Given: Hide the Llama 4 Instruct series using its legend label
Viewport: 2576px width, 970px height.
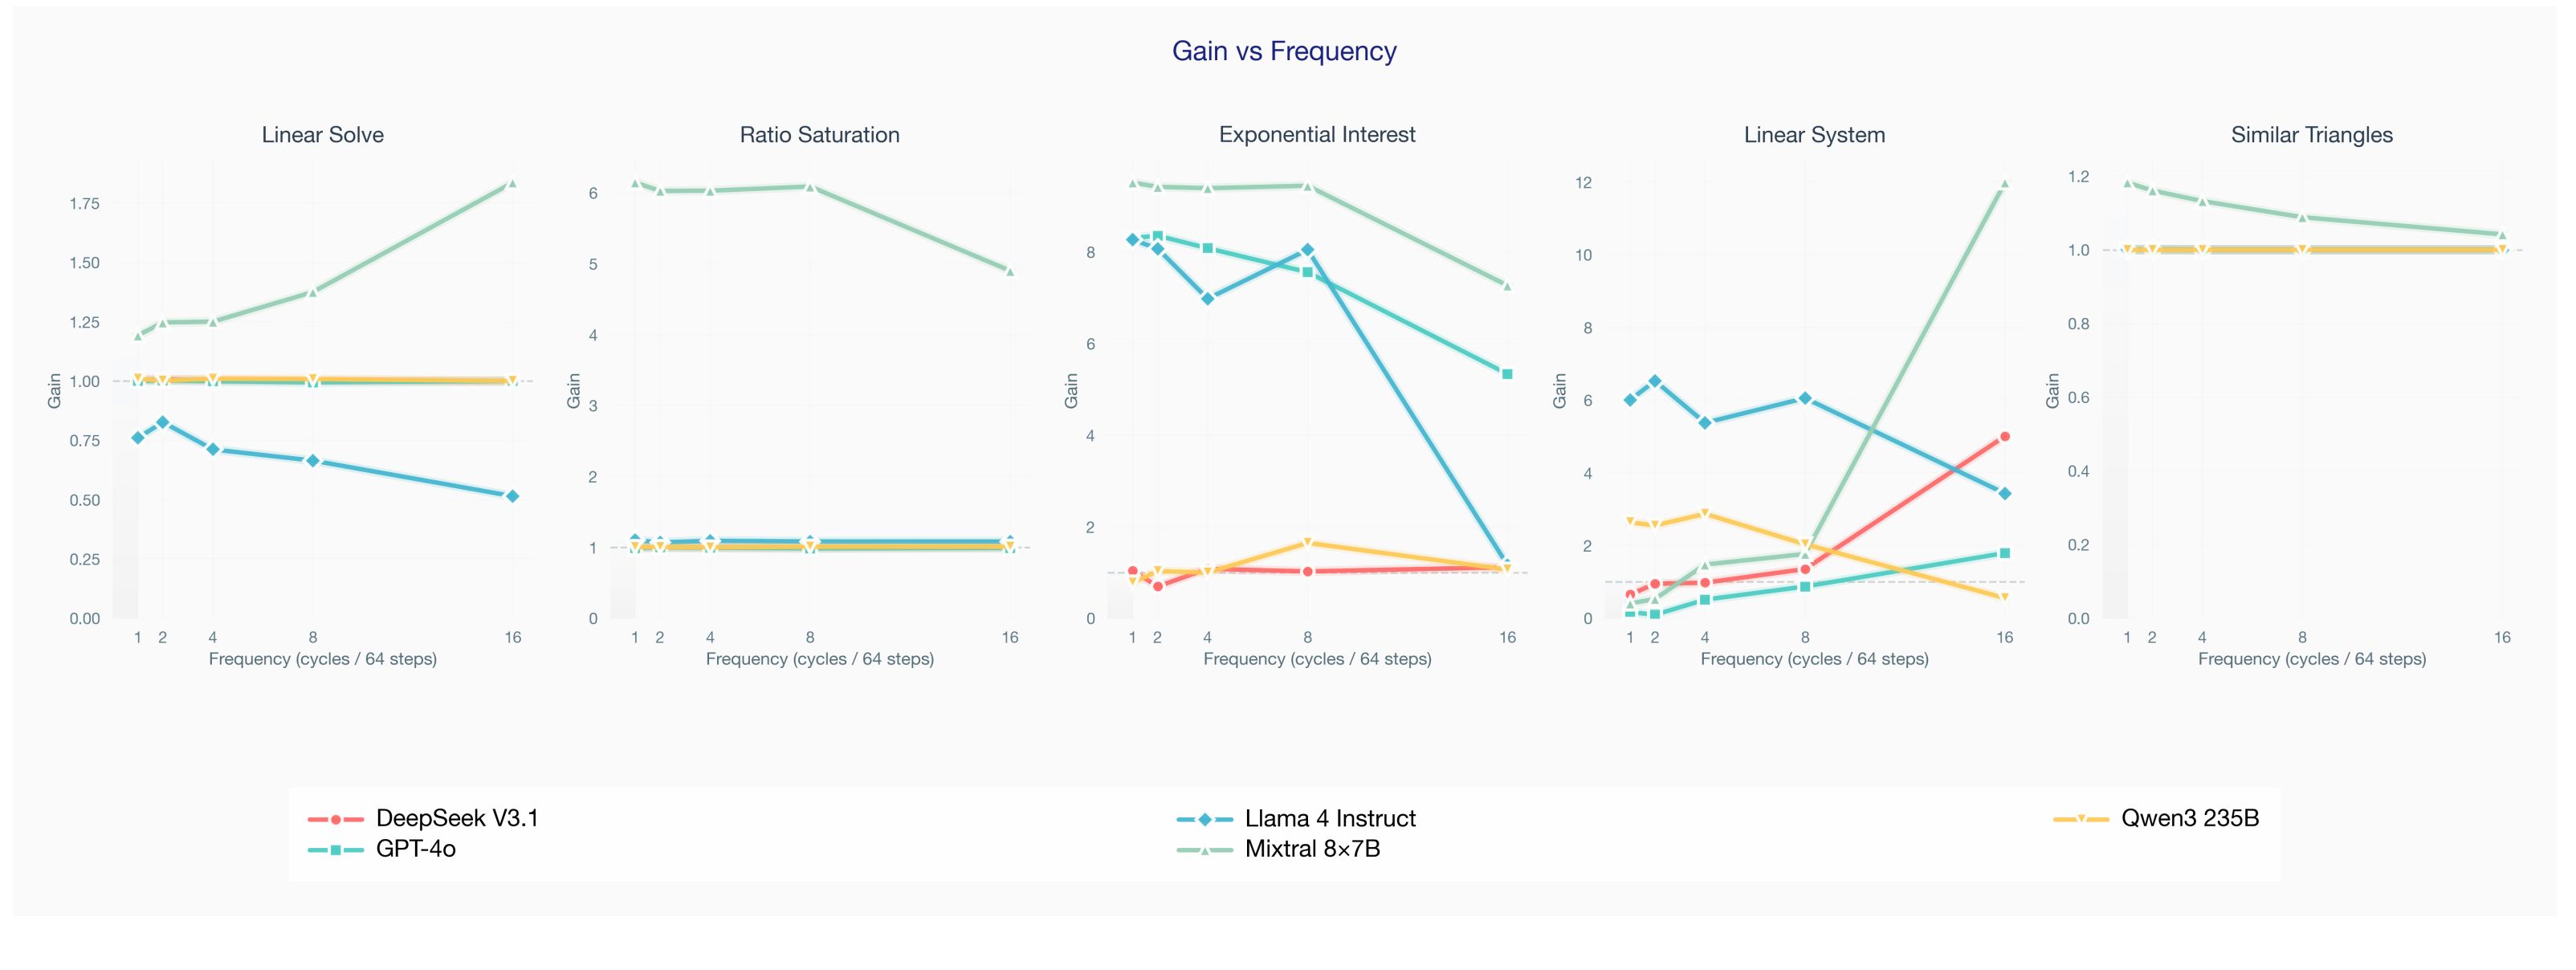Looking at the screenshot, I should click(x=1330, y=818).
